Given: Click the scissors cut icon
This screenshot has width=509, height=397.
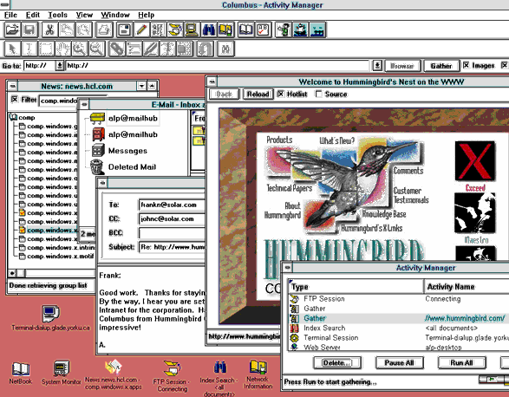Looking at the screenshot, I should point(49,29).
